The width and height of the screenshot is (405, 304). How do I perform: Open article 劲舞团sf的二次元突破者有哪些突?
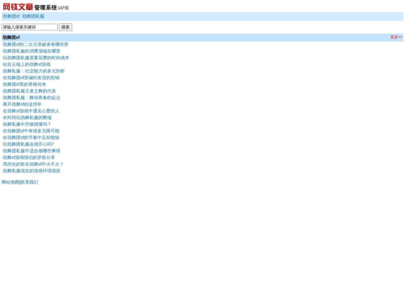[x=35, y=45]
